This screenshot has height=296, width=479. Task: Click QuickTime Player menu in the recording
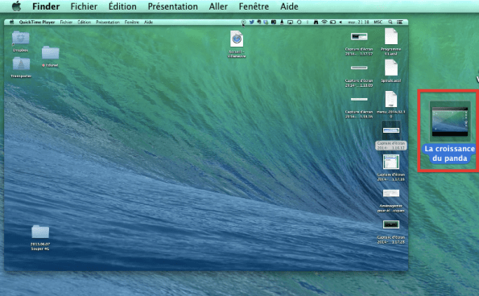point(37,23)
